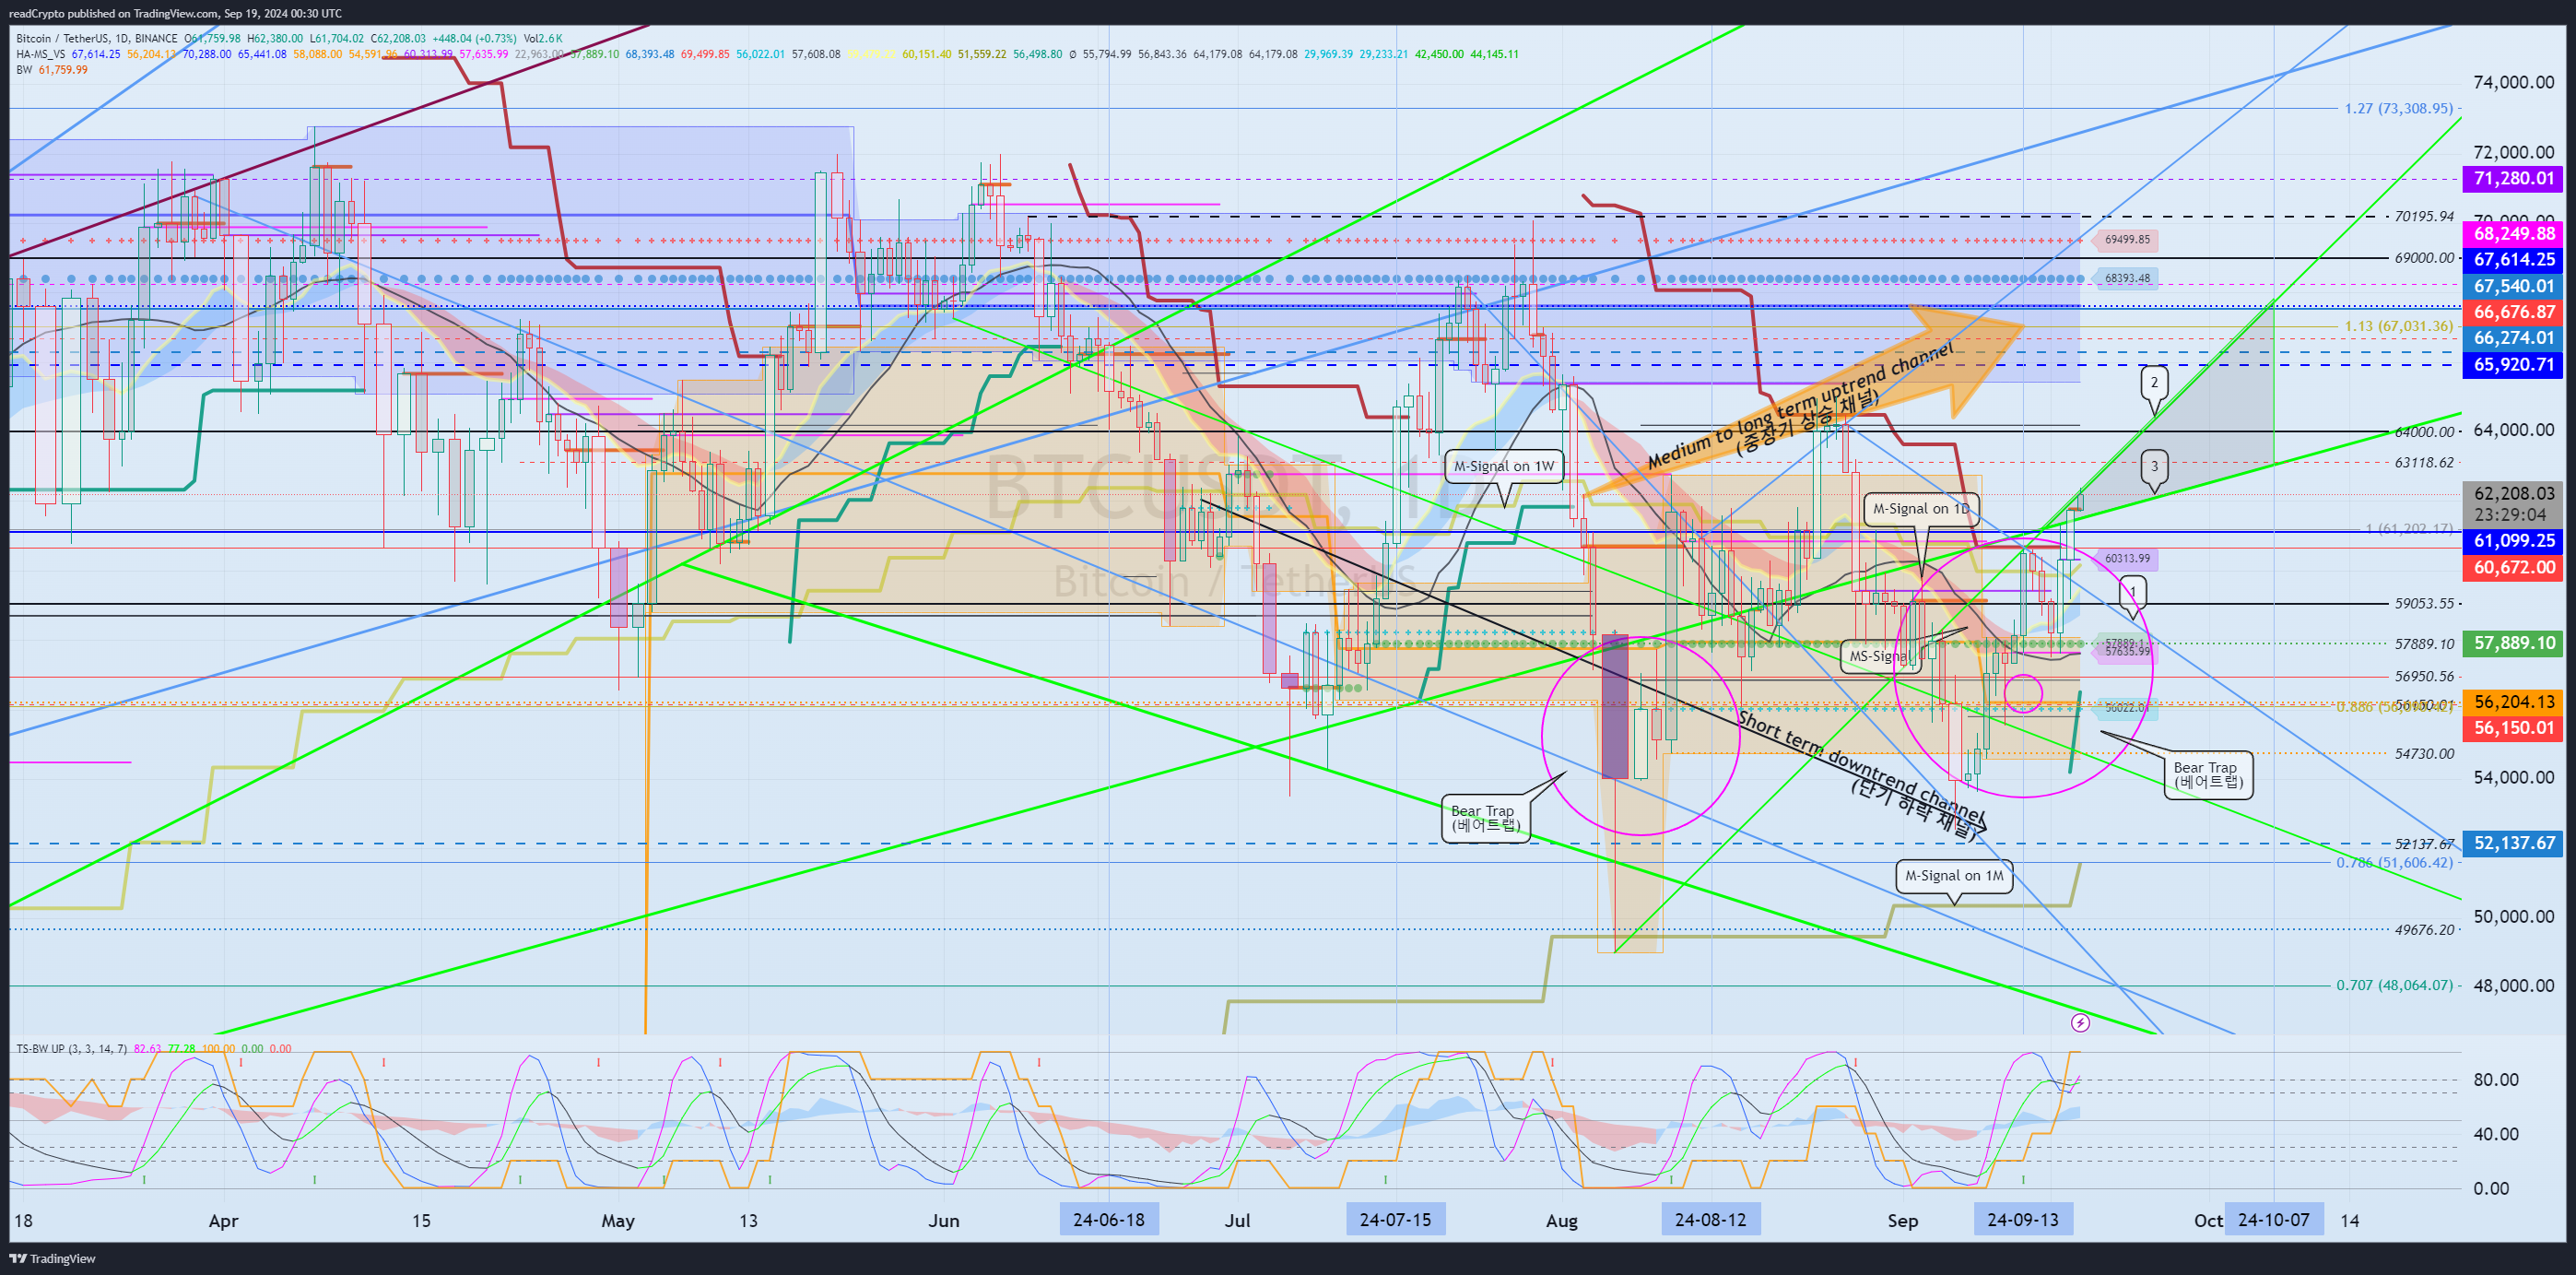Click the Bear Trap callout near August
The width and height of the screenshot is (2576, 1275).
[x=1485, y=818]
